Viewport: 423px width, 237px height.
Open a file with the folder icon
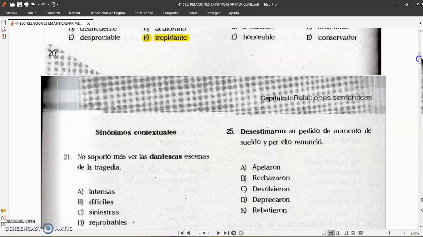12,4
